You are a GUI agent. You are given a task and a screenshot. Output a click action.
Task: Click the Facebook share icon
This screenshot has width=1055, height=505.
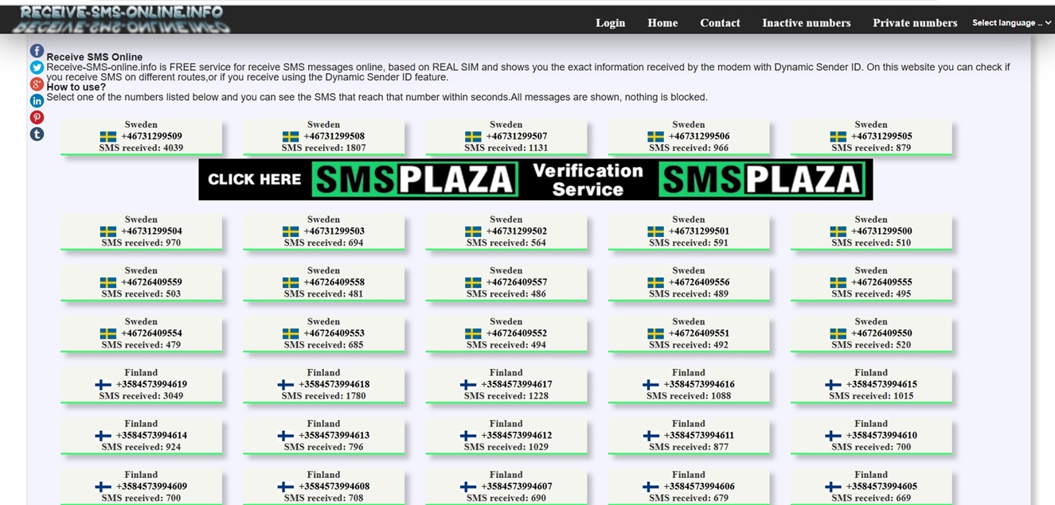[37, 51]
